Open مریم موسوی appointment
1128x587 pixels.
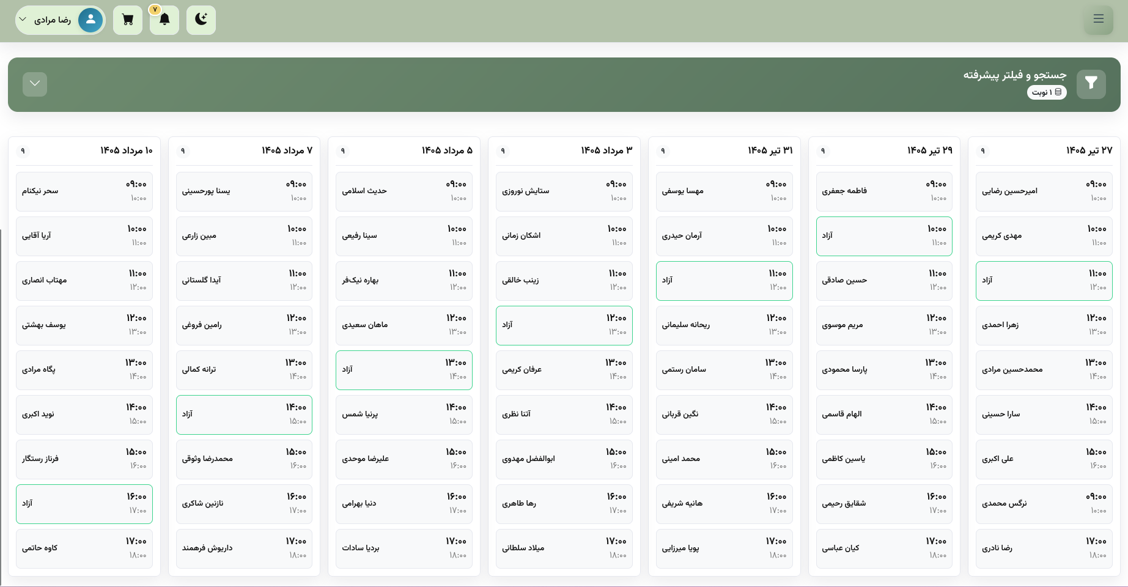[884, 325]
